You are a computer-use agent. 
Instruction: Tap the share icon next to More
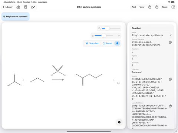[157, 7]
